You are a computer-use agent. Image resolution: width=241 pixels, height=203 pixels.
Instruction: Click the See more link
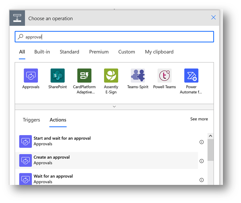click(199, 119)
